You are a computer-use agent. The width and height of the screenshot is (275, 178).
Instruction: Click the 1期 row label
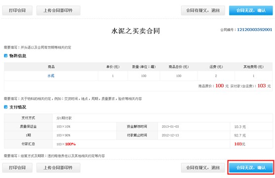[28, 135]
